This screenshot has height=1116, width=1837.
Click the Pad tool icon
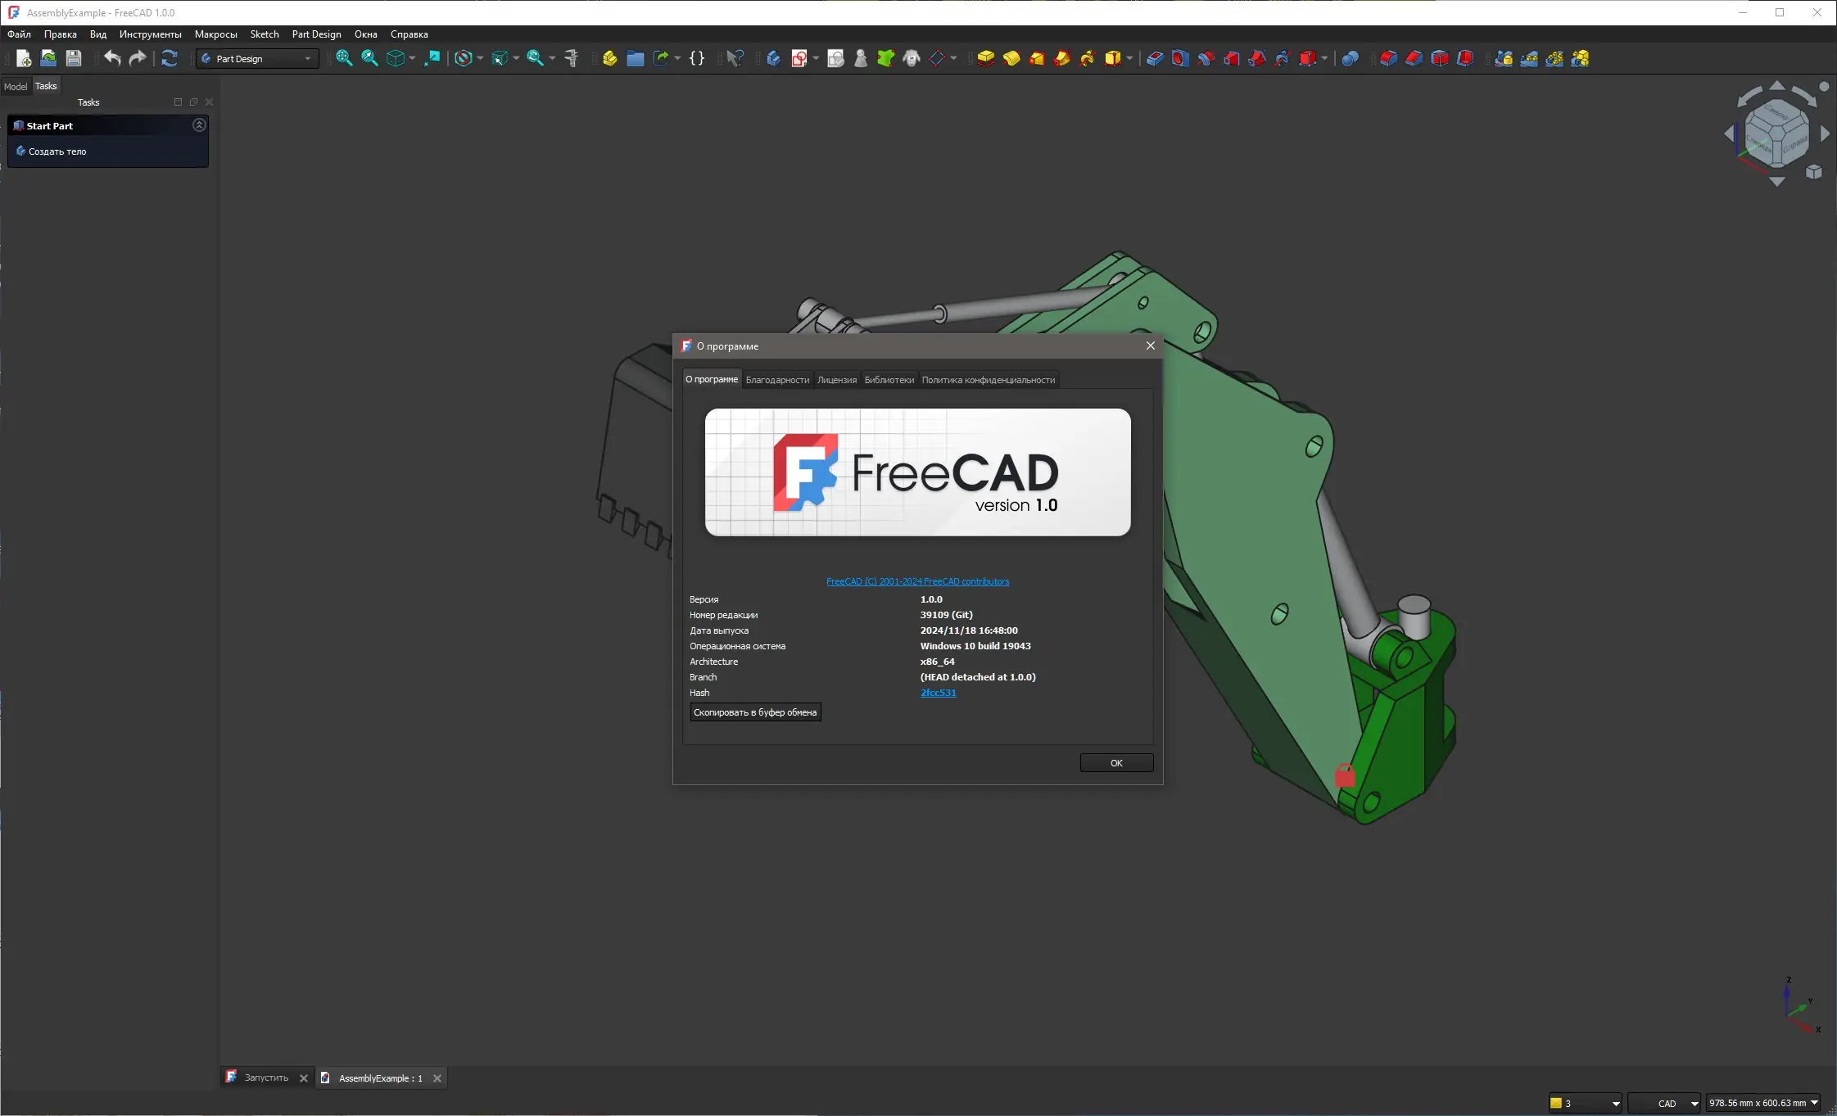[x=986, y=58]
